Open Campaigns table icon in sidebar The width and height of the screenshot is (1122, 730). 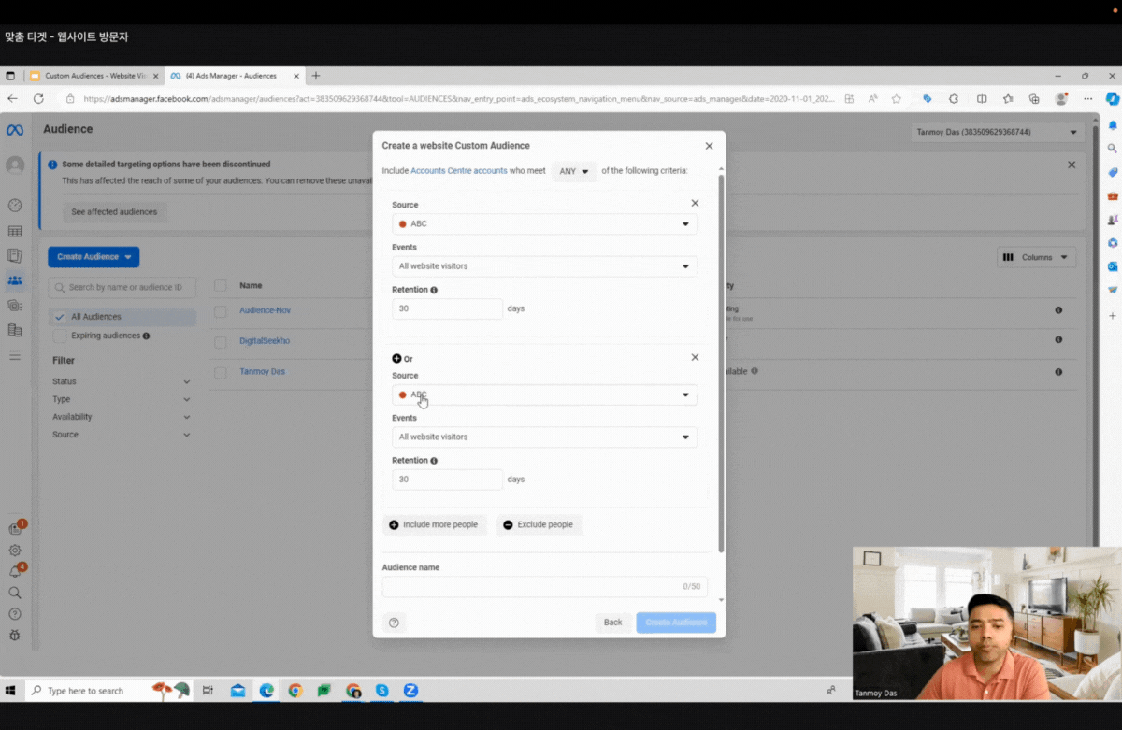click(15, 231)
